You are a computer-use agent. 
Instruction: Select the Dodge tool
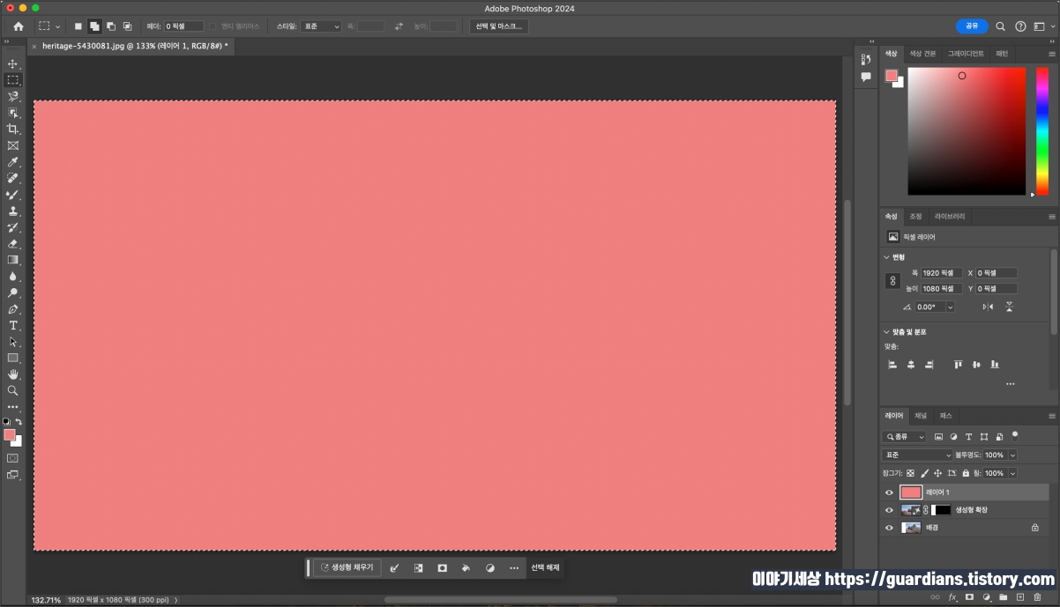click(x=12, y=292)
